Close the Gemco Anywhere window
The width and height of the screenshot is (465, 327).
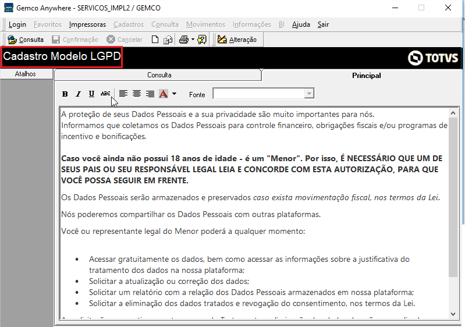[448, 8]
